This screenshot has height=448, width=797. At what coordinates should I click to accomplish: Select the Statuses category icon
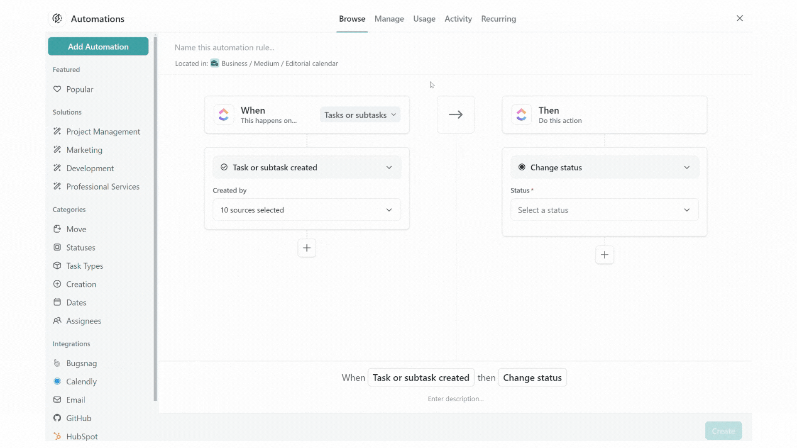[57, 248]
